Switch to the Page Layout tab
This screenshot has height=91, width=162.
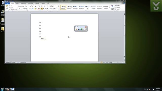point(24,3)
